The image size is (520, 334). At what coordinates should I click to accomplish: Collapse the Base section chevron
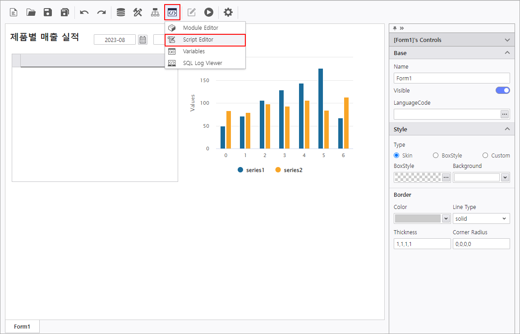pyautogui.click(x=507, y=53)
